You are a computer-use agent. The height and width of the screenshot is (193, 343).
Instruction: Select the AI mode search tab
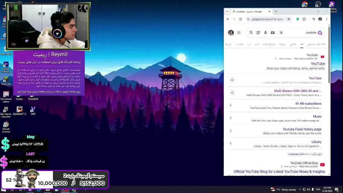[316, 44]
